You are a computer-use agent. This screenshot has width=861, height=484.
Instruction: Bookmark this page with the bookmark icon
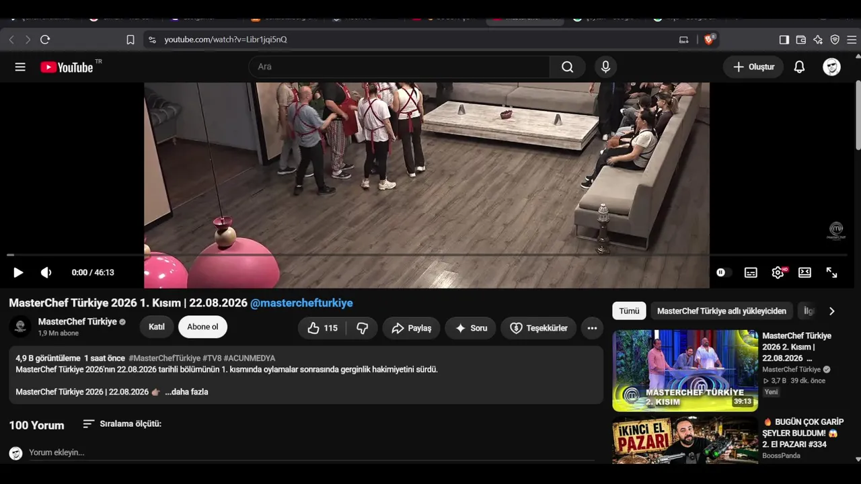click(x=130, y=40)
